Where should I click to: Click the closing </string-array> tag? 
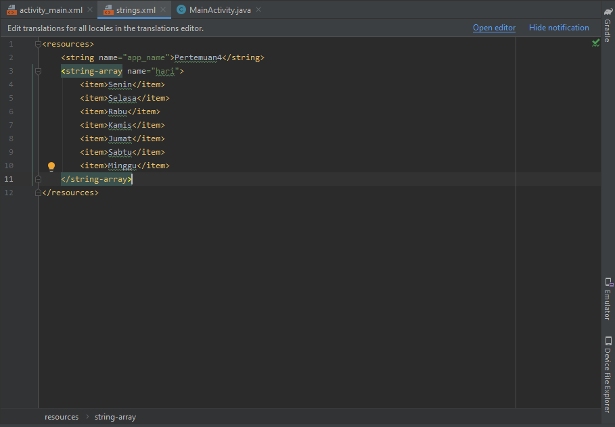(97, 179)
